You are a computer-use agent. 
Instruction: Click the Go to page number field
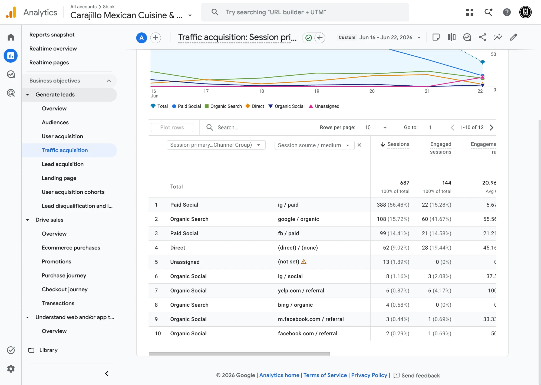click(430, 128)
